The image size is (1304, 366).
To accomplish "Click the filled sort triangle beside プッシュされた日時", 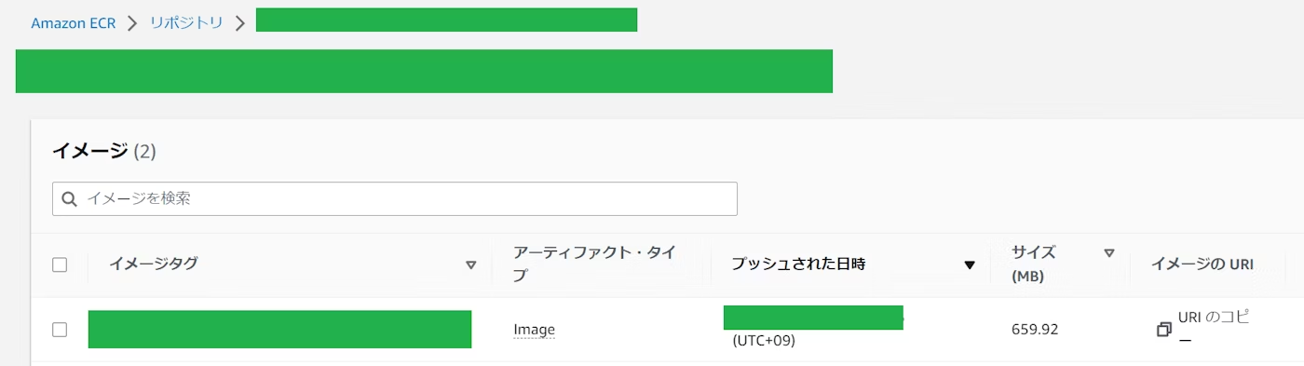I will click(x=970, y=265).
